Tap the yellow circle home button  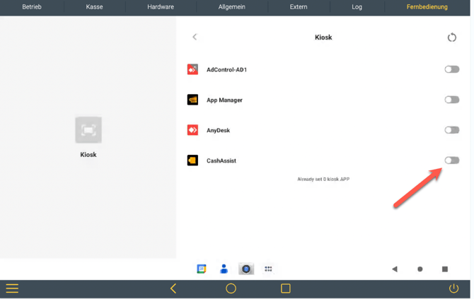(231, 288)
